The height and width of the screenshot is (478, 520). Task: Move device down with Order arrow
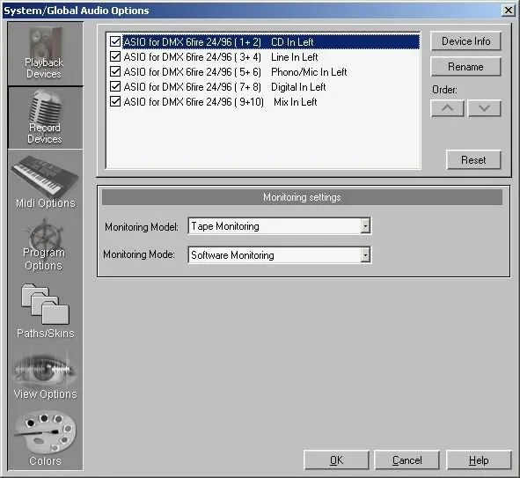[484, 108]
